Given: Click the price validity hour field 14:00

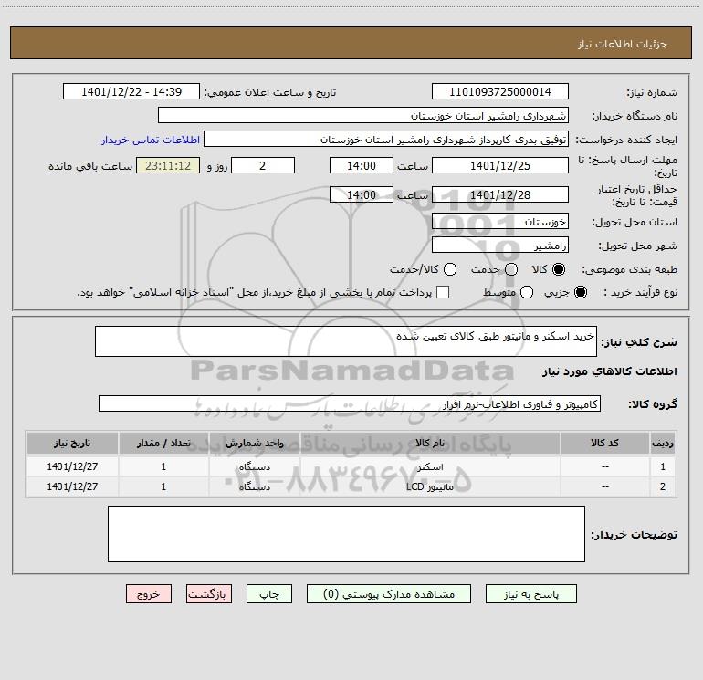Looking at the screenshot, I should [362, 194].
